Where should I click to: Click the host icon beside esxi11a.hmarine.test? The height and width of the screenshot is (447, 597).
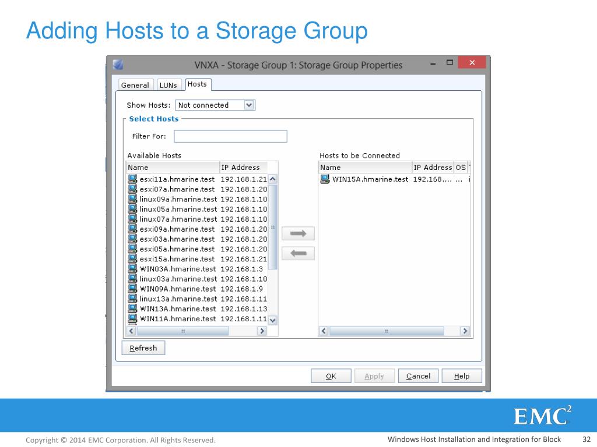[132, 179]
